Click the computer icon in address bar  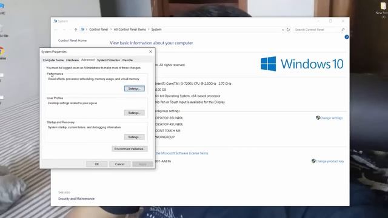click(x=82, y=30)
